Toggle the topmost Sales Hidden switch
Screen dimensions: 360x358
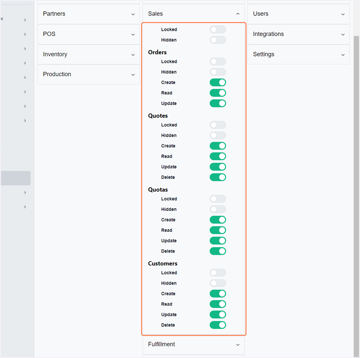click(218, 40)
